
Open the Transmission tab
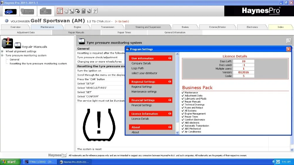click(108, 27)
